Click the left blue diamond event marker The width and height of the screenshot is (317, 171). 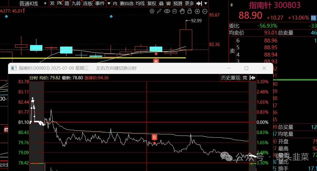click(x=6, y=17)
